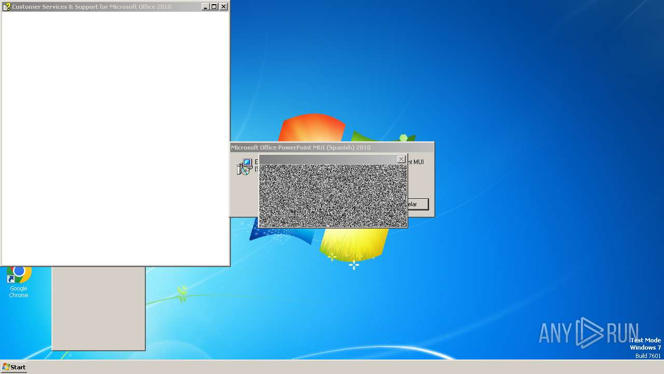
Task: Click the blank content area of Customer Services window
Action: pyautogui.click(x=115, y=138)
